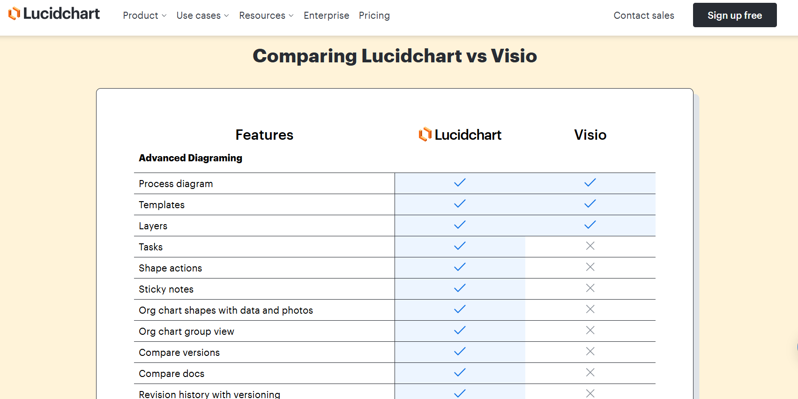Click the Lucidchart logo in the table header
The image size is (798, 399).
(x=459, y=135)
